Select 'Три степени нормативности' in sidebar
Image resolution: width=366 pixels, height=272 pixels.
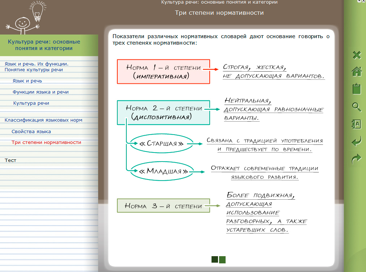coord(46,142)
